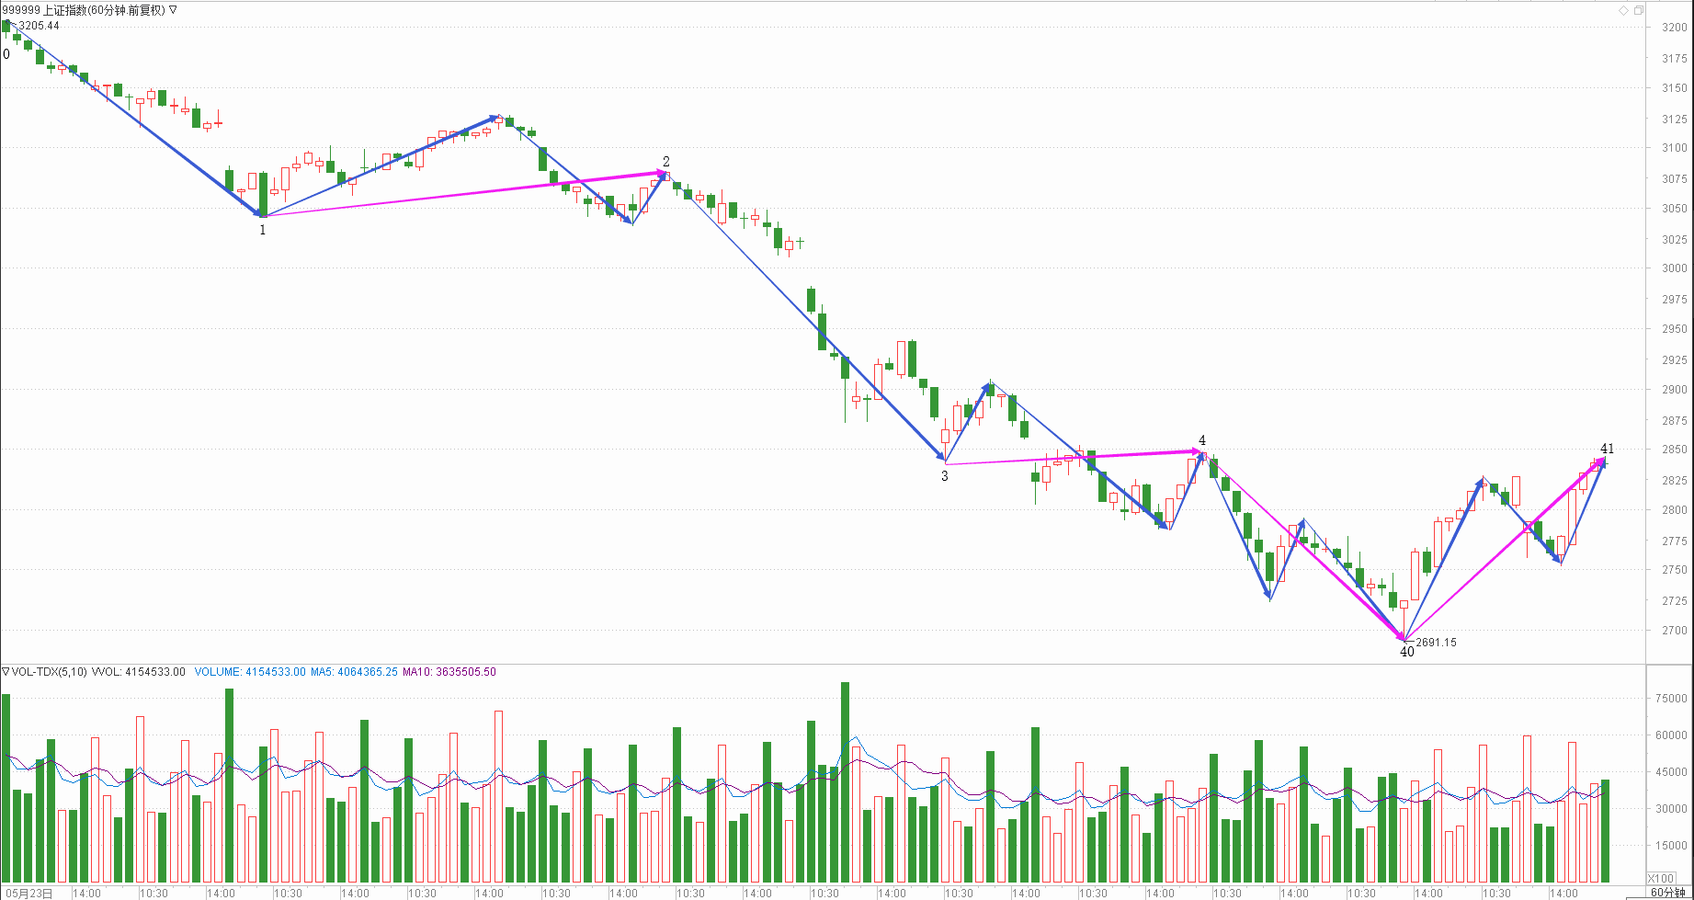
Task: Click the 3205.44 high price label
Action: [x=39, y=26]
